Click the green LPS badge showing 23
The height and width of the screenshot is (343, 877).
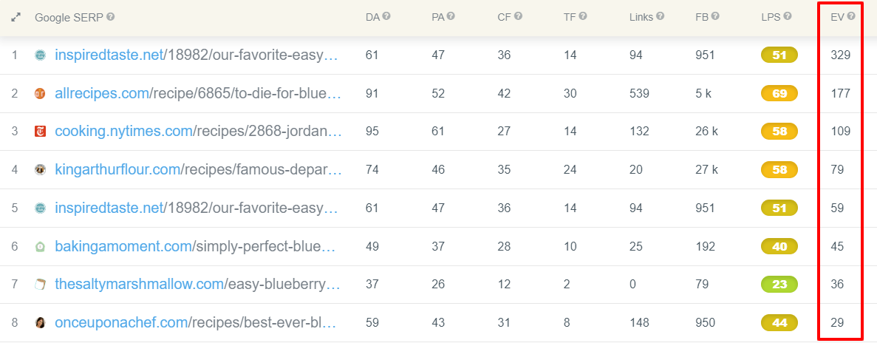(779, 285)
